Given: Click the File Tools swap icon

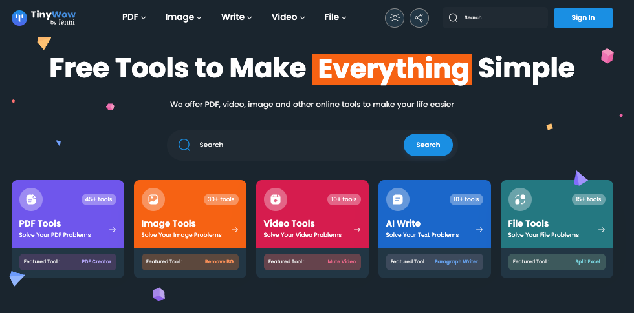Looking at the screenshot, I should click(520, 199).
